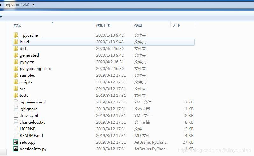Select the file name pypylon
Image resolution: width=254 pixels, height=156 pixels.
pyautogui.click(x=27, y=62)
